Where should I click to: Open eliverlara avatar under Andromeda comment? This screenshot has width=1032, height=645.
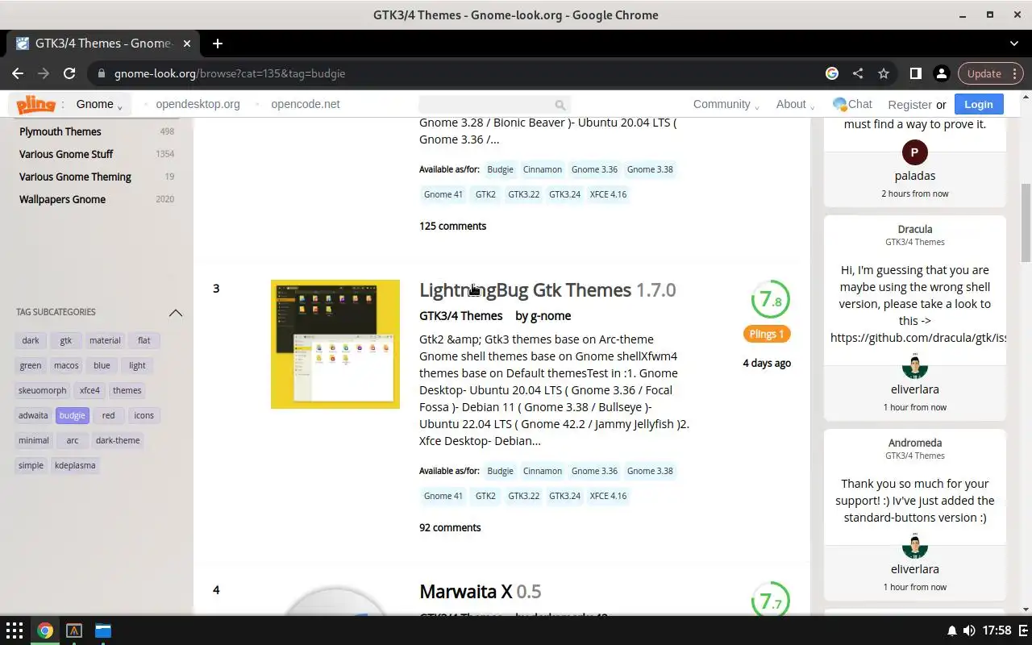coord(914,546)
